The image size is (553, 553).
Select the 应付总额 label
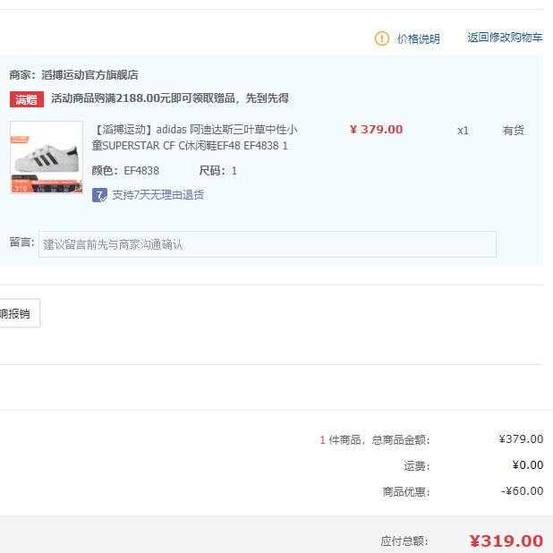pyautogui.click(x=404, y=541)
